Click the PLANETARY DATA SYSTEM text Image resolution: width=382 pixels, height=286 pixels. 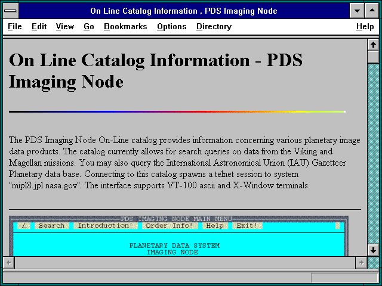(x=174, y=245)
